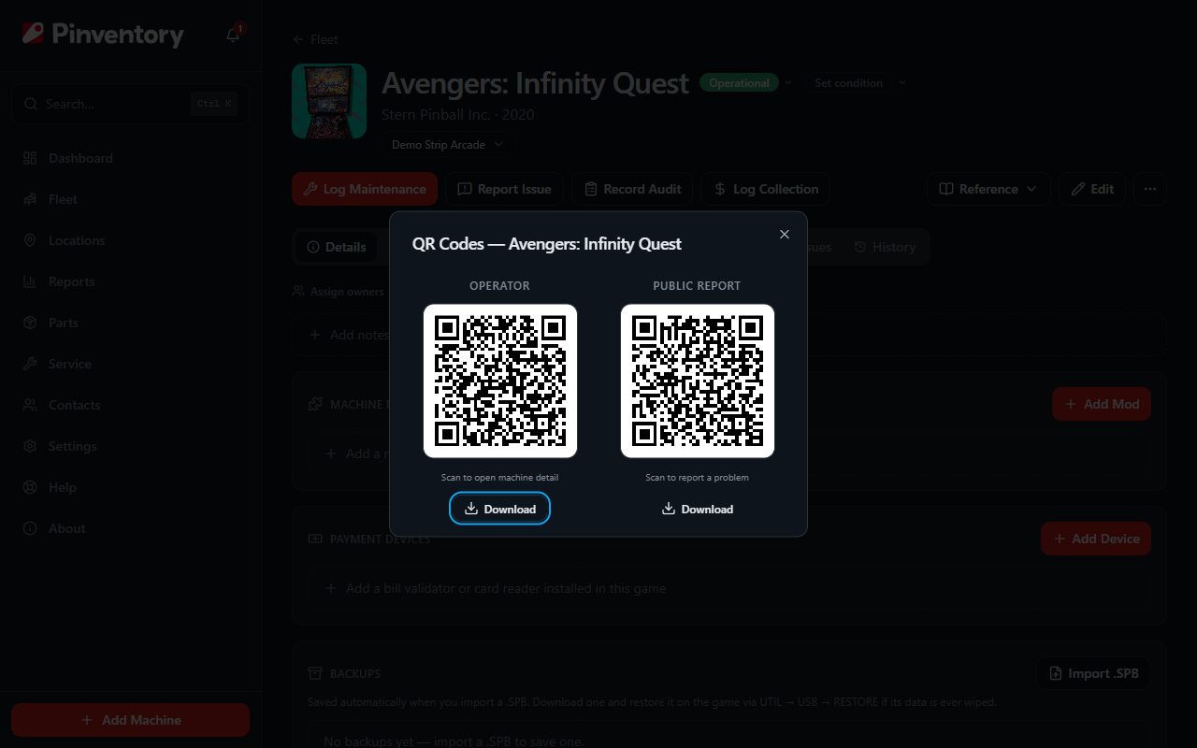This screenshot has height=748, width=1197.
Task: Open Help in the sidebar
Action: click(130, 487)
